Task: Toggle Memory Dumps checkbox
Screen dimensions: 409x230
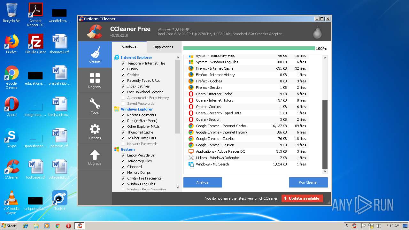Action: pyautogui.click(x=123, y=172)
